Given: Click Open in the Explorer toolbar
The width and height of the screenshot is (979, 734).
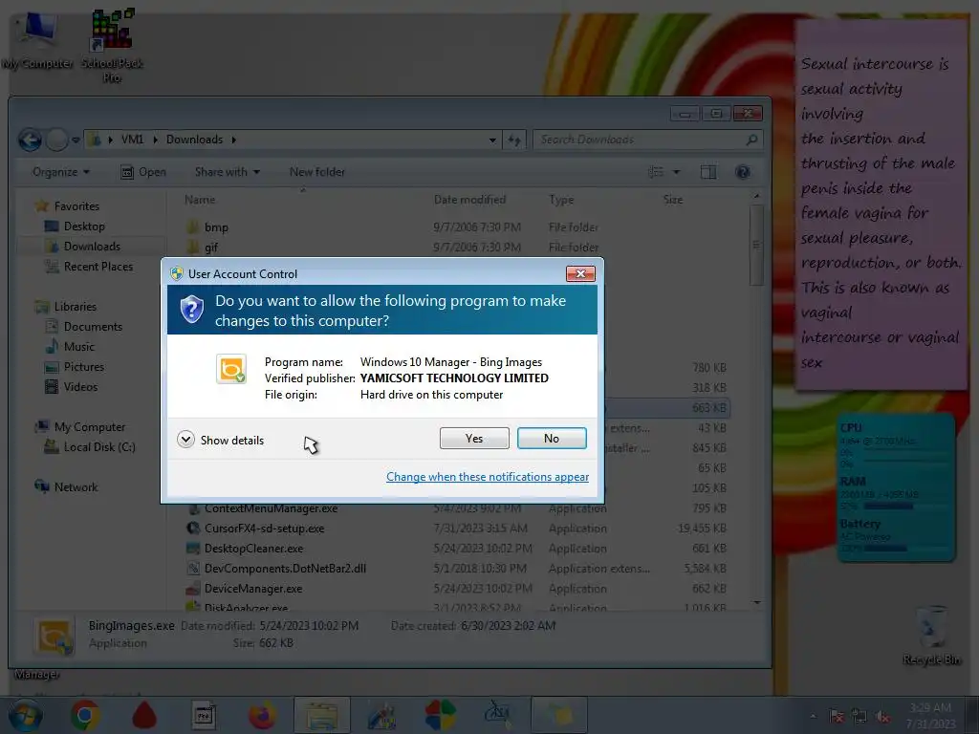Looking at the screenshot, I should click(x=143, y=172).
